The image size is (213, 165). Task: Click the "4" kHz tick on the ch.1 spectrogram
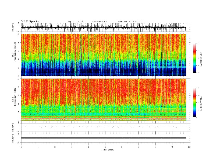[19, 59]
